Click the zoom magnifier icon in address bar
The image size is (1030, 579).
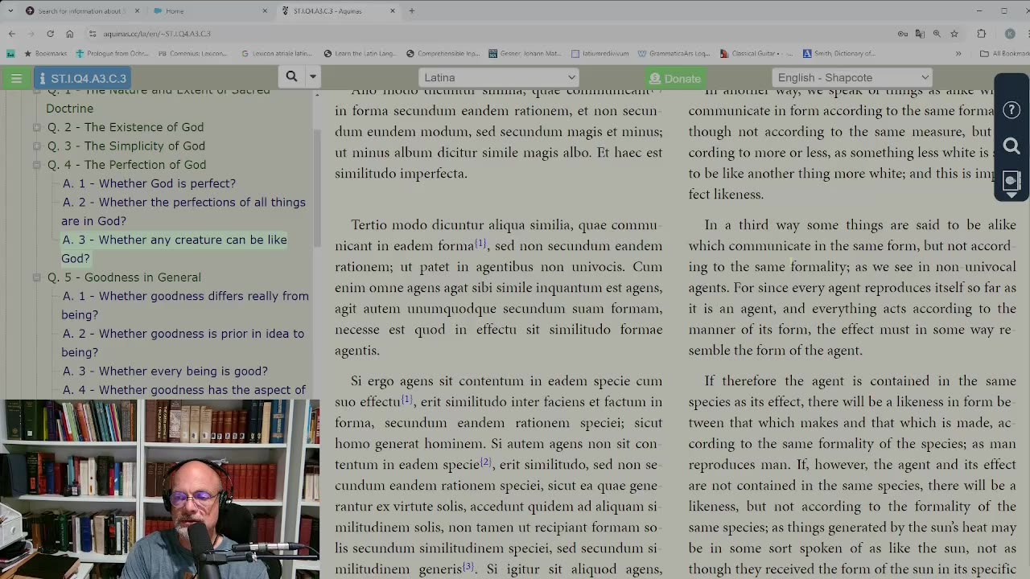point(937,34)
